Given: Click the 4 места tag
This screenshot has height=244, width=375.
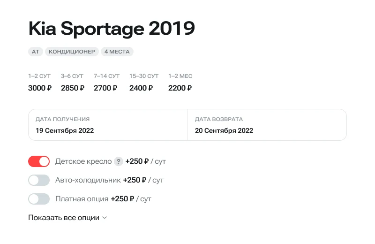Looking at the screenshot, I should tap(117, 52).
